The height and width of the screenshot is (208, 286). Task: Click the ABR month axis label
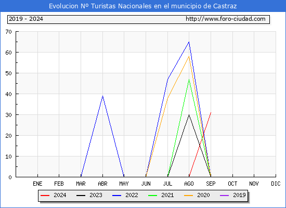point(102,184)
